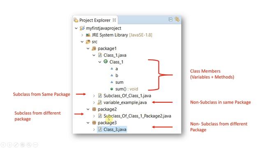Select the sum() : void method label

click(x=127, y=89)
